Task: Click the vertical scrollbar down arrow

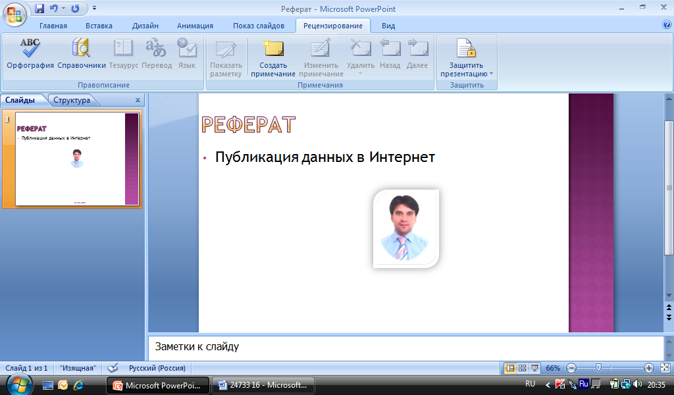Action: point(669,296)
